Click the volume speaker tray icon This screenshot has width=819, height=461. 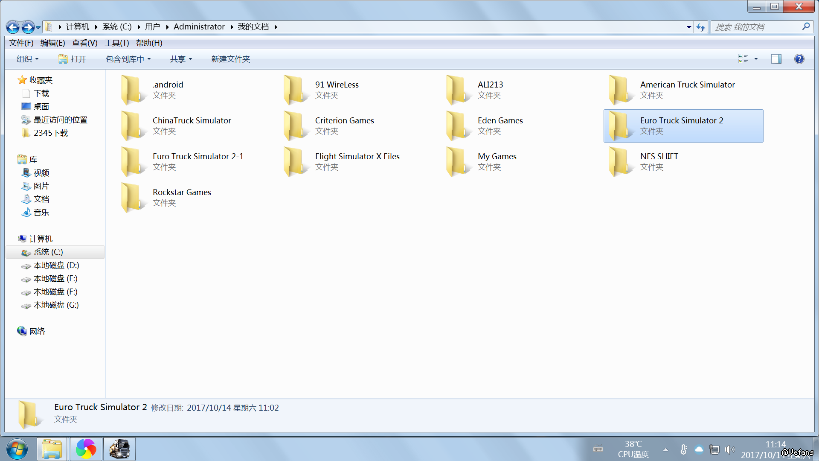pyautogui.click(x=729, y=449)
